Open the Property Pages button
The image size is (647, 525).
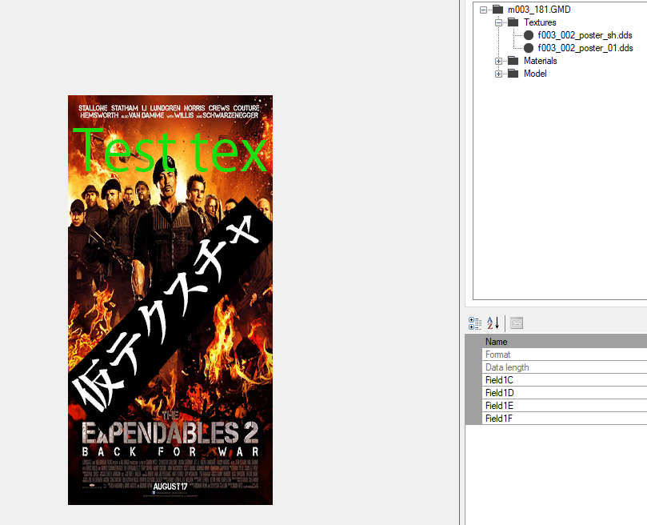(516, 323)
